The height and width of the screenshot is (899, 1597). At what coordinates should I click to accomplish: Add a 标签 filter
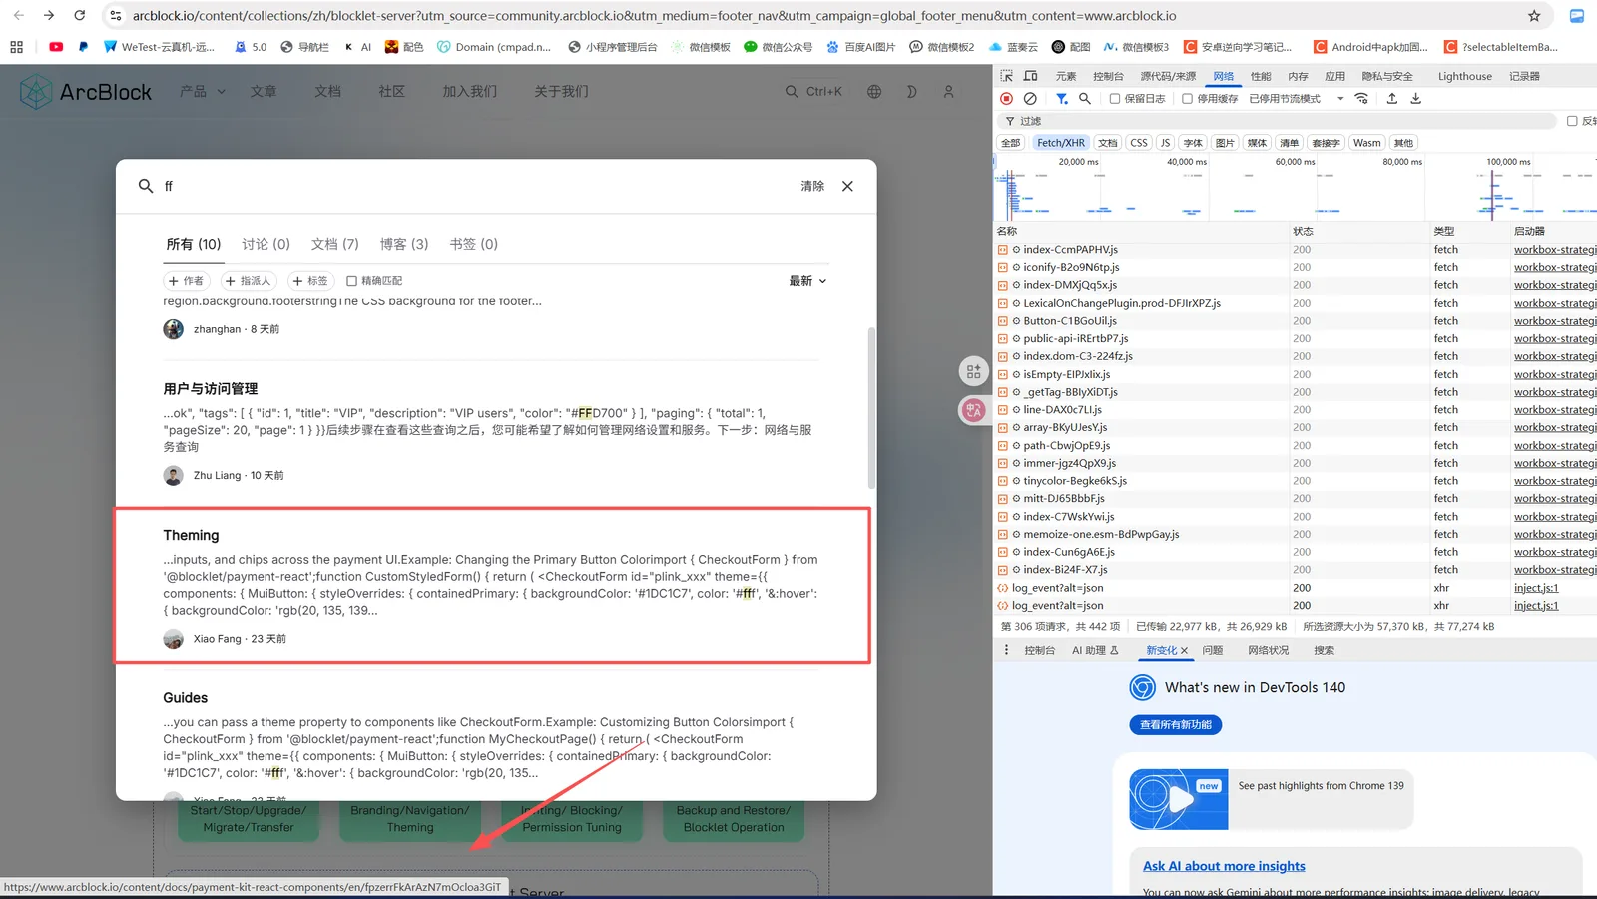tap(310, 281)
